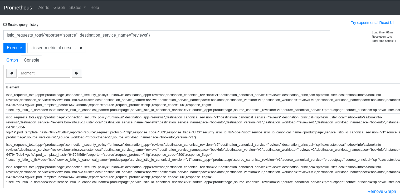
Task: Select the Console tab
Action: (x=31, y=60)
